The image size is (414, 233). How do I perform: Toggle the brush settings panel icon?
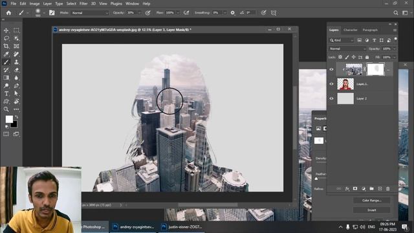pos(52,13)
